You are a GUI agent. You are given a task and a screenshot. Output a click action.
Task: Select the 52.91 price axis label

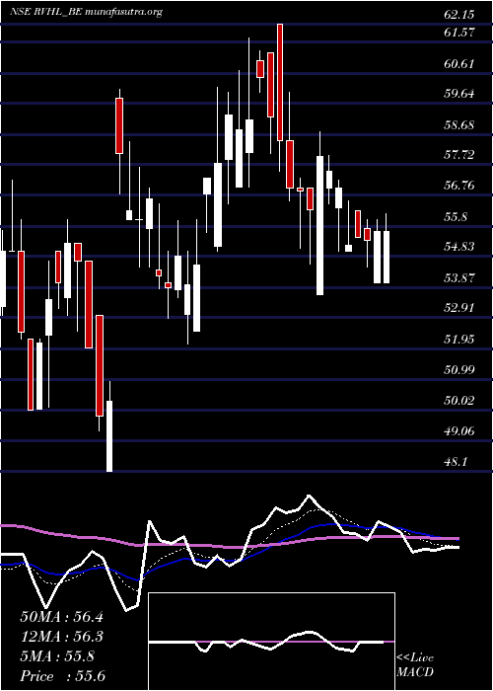pos(459,308)
